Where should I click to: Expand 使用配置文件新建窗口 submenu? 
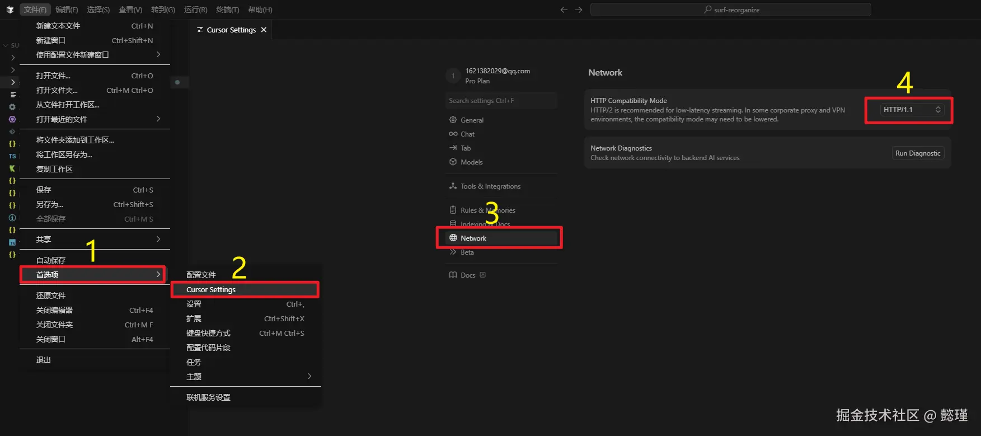click(x=95, y=55)
